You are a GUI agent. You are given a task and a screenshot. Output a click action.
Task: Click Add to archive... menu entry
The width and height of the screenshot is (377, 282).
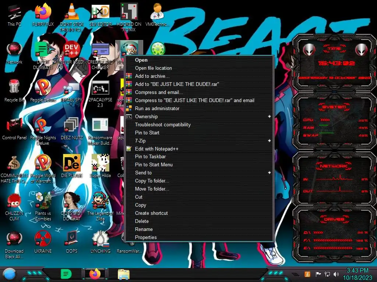(x=199, y=76)
